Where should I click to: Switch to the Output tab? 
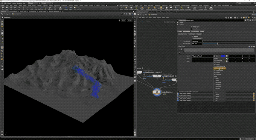202,31
